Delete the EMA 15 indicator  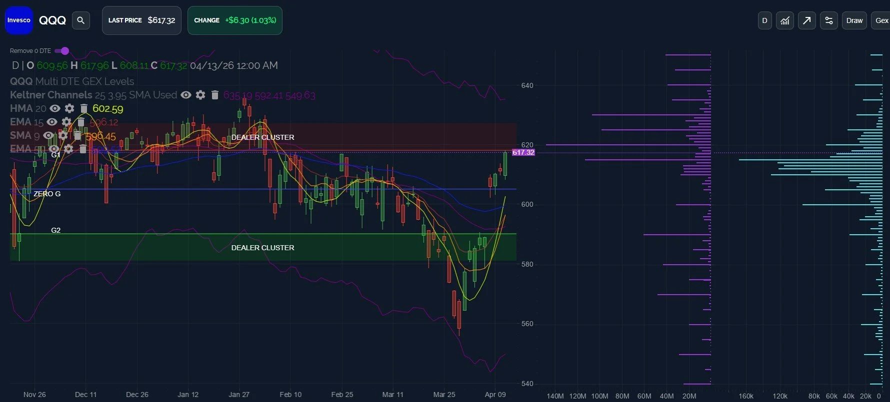80,122
